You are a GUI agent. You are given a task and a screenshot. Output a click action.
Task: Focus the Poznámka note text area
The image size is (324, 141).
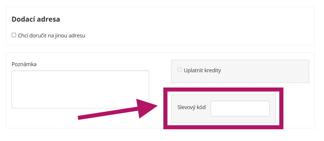tap(80, 89)
